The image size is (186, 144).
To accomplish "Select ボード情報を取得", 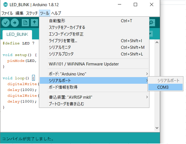I will point(94,87).
